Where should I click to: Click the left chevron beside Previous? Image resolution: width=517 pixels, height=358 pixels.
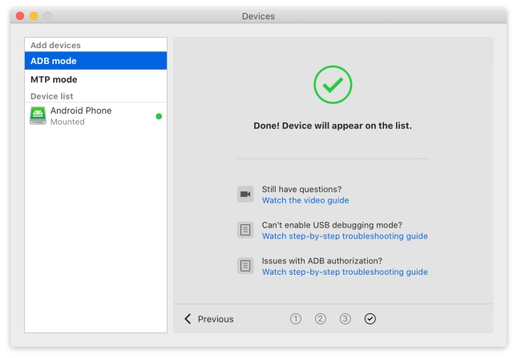tap(188, 319)
